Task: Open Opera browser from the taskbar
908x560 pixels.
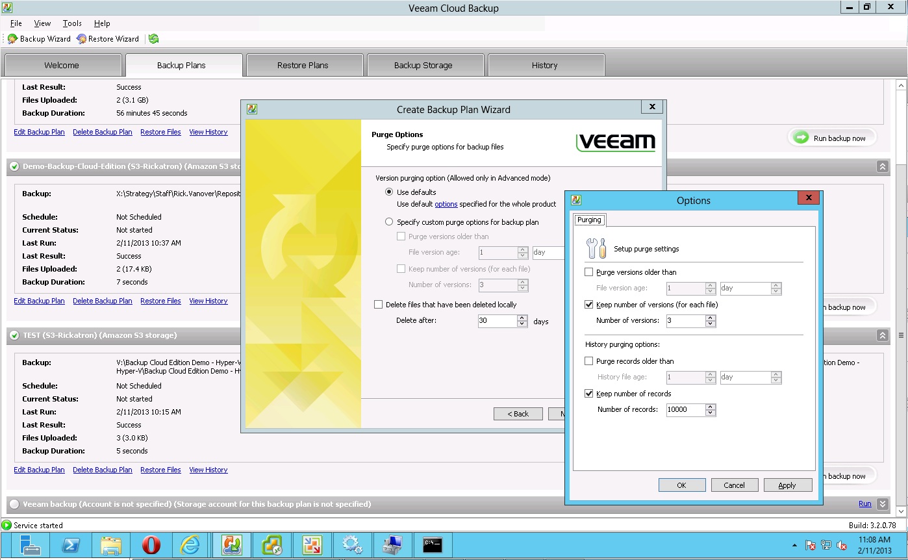Action: (151, 544)
